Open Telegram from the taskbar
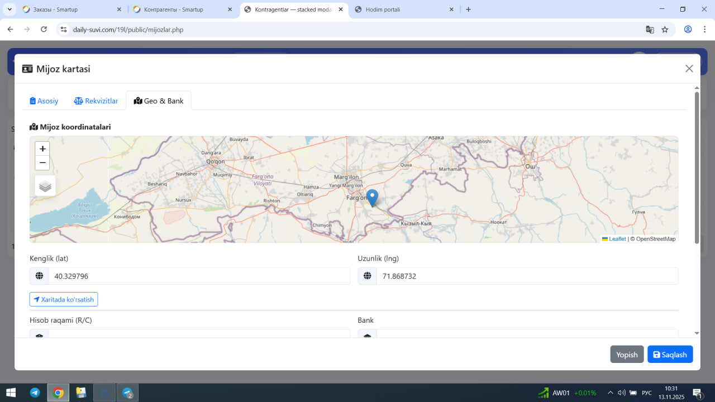 [x=35, y=393]
